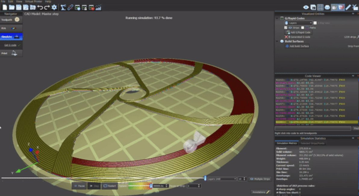The width and height of the screenshot is (359, 196).
Task: Click the grid view icon in top-right toolbar
Action: pos(320,8)
